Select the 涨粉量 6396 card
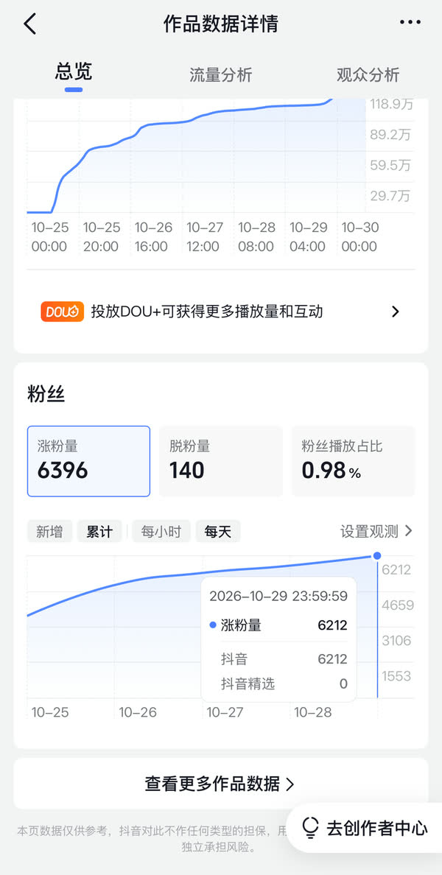 [88, 461]
